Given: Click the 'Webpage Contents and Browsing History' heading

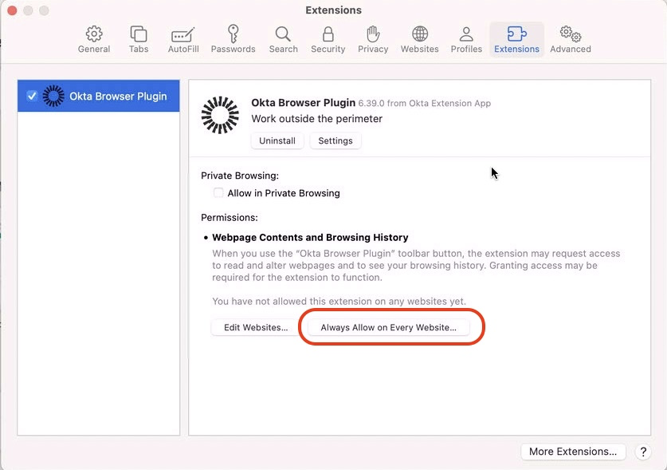Looking at the screenshot, I should tap(310, 237).
